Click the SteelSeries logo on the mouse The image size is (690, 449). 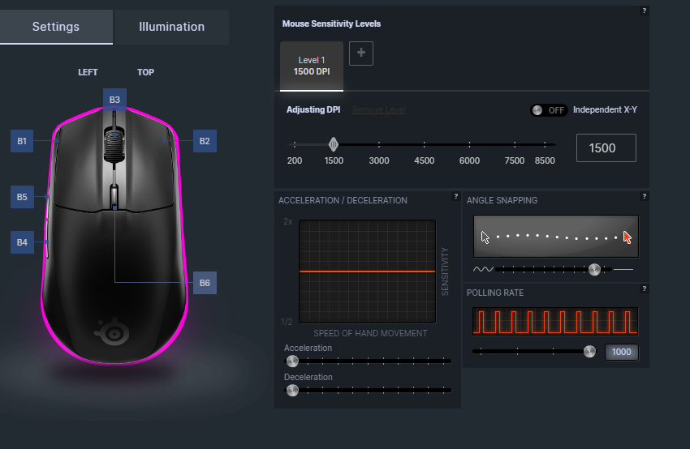point(113,331)
